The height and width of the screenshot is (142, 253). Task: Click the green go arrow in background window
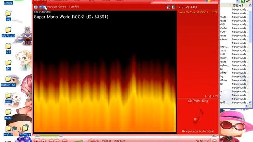pyautogui.click(x=243, y=1)
